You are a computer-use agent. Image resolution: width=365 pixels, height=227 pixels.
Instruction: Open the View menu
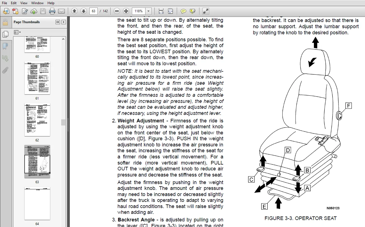(x=24, y=3)
